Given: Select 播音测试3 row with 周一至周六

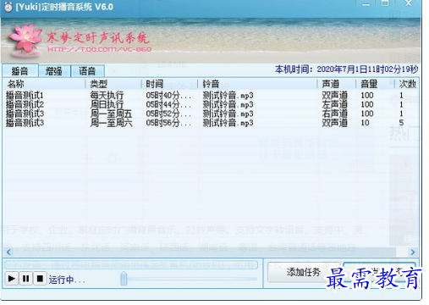Looking at the screenshot, I should [211, 123].
